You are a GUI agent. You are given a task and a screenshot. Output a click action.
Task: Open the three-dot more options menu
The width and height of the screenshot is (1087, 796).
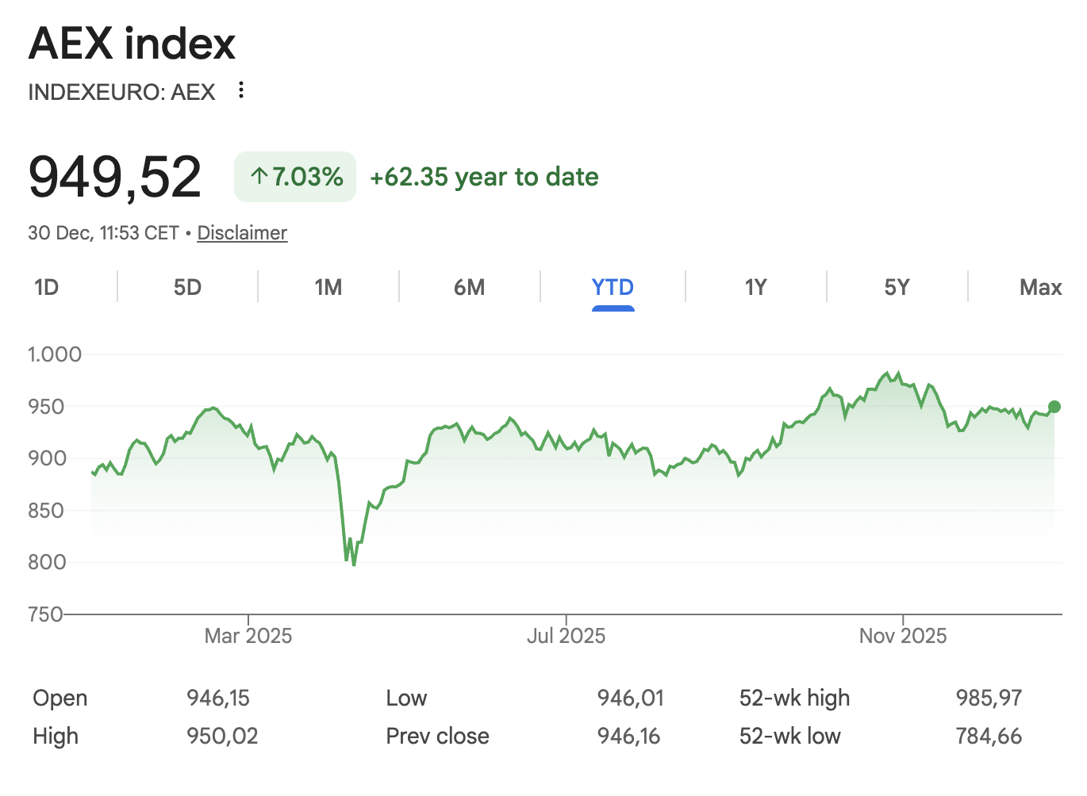241,90
